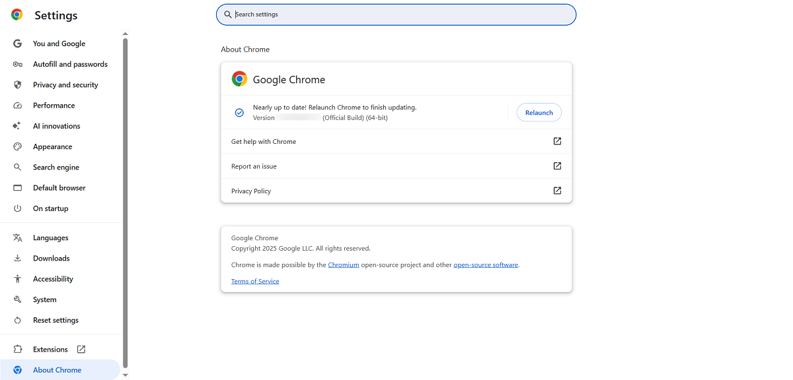Click the Search settings input field
The image size is (793, 380).
pyautogui.click(x=397, y=15)
